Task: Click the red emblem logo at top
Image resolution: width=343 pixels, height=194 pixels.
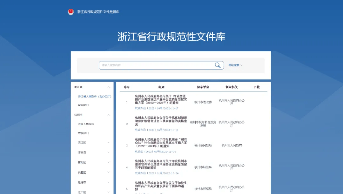Action: pyautogui.click(x=71, y=12)
